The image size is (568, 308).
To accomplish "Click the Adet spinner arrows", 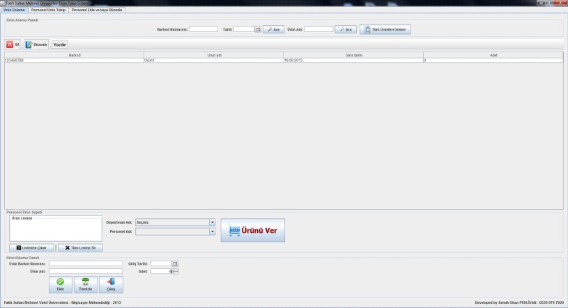I will 176,271.
